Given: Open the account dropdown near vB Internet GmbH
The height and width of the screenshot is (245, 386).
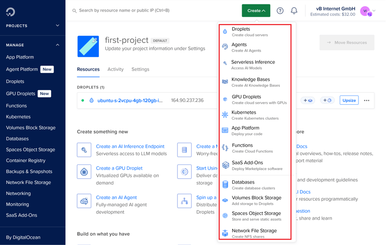Looking at the screenshot, I should click(374, 11).
